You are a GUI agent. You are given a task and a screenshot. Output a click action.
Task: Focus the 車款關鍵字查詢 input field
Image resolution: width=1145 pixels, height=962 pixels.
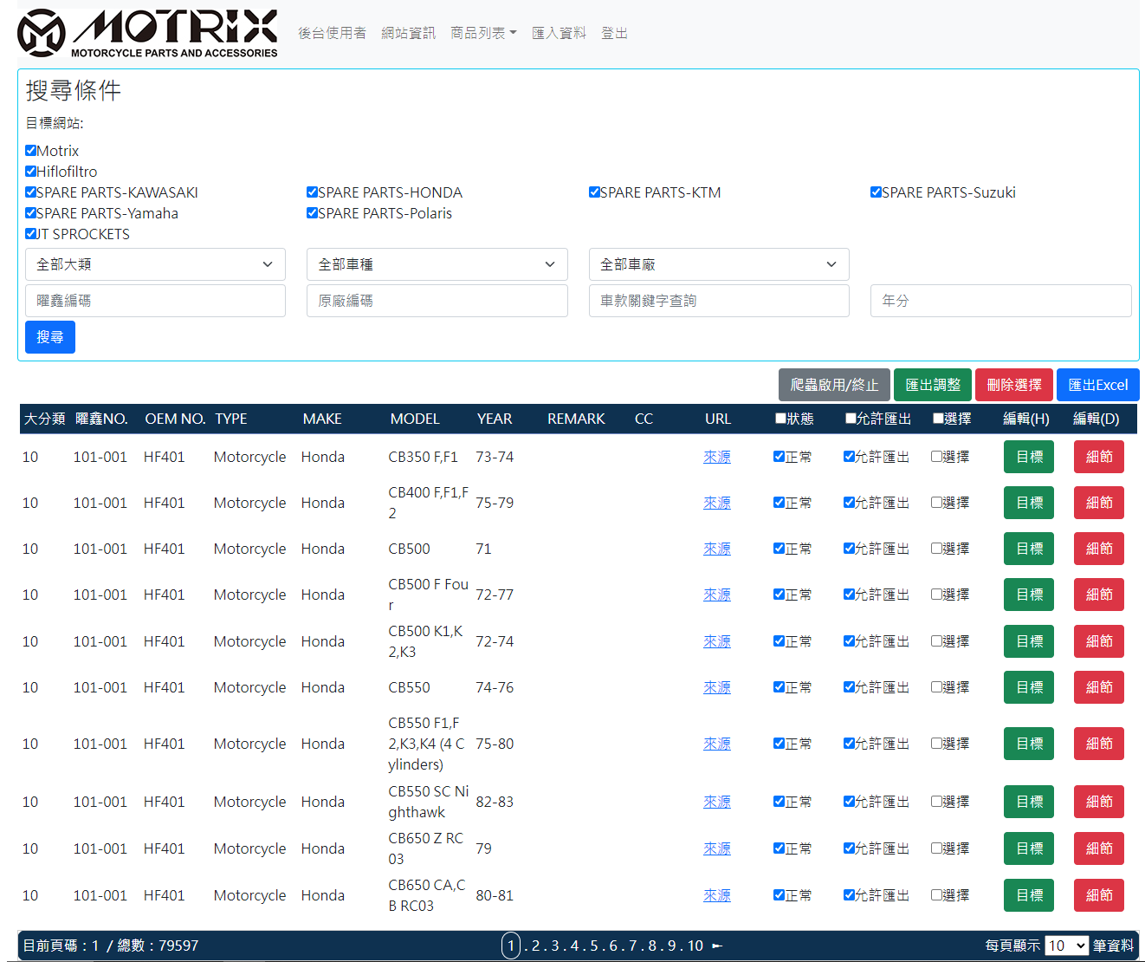click(x=719, y=301)
